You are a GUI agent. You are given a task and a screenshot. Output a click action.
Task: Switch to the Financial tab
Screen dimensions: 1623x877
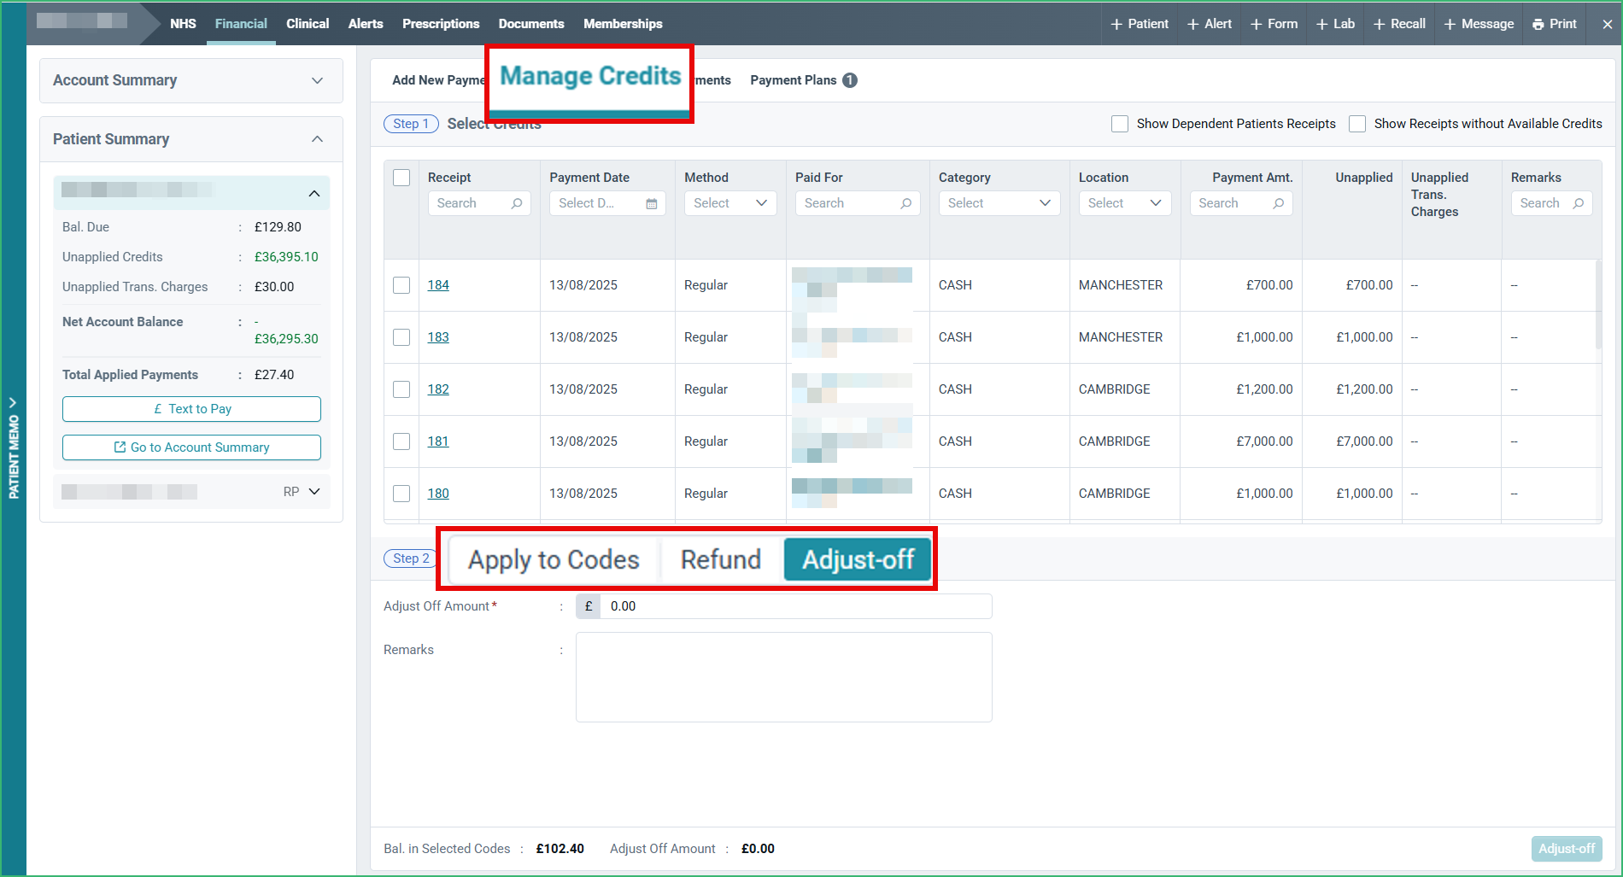tap(241, 24)
